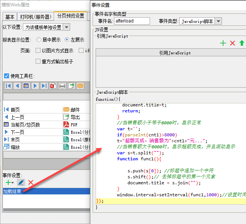This screenshot has width=246, height=224.
Task: Switch to 分页预览设置 tab
Action: [x=70, y=16]
